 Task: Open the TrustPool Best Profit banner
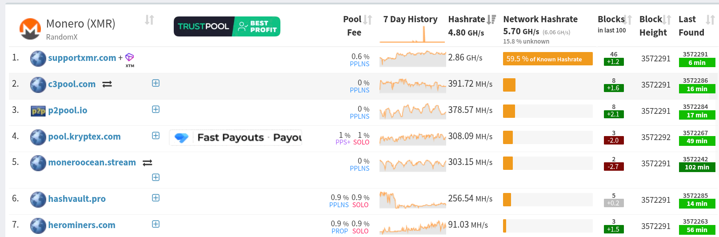227,26
